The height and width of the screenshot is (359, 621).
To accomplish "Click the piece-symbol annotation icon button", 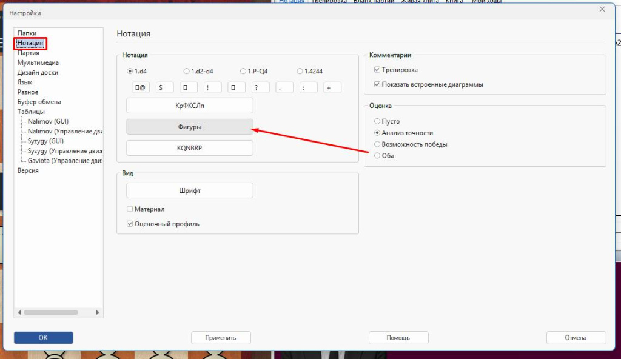I will point(140,87).
